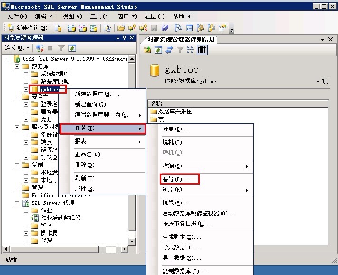Screen dimensions: 338x275
Task: Open the 工具(T) menu
Action: pyautogui.click(x=100, y=17)
